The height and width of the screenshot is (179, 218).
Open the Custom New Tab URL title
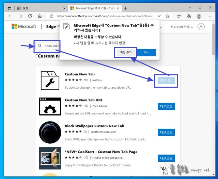(x=84, y=100)
